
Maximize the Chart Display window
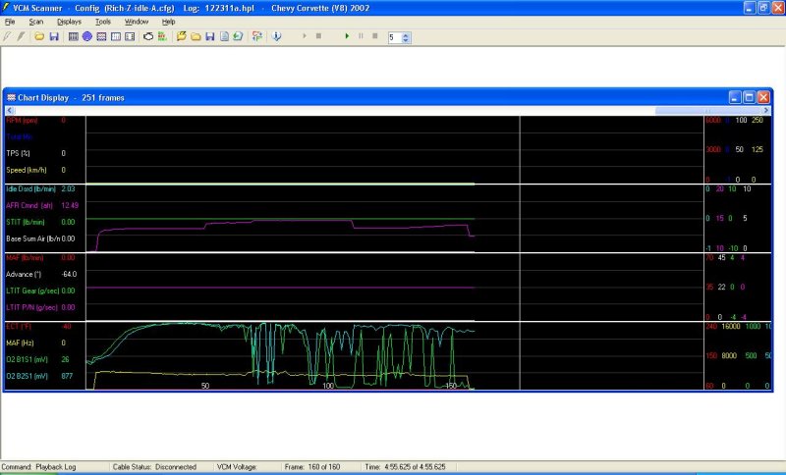[x=749, y=97]
